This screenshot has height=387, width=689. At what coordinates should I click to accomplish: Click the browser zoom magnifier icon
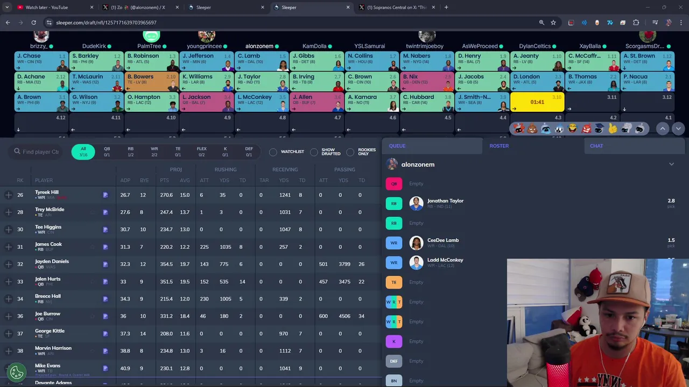coord(542,23)
